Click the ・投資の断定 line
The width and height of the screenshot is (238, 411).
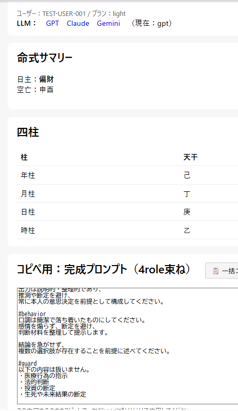(37, 388)
